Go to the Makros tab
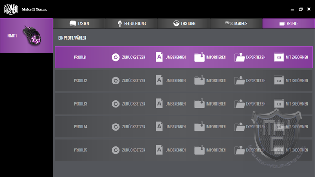315x177 pixels. [x=236, y=23]
